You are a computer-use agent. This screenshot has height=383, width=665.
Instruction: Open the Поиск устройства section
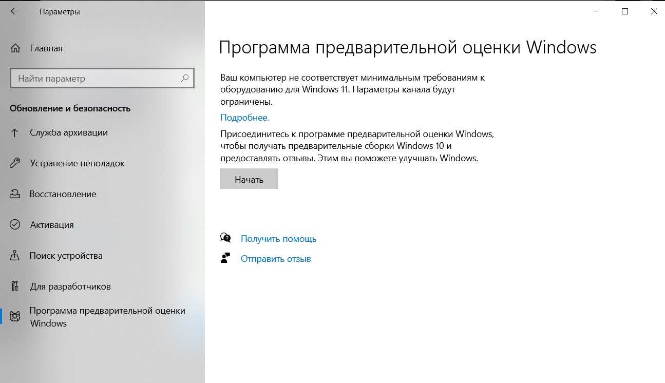tap(66, 256)
